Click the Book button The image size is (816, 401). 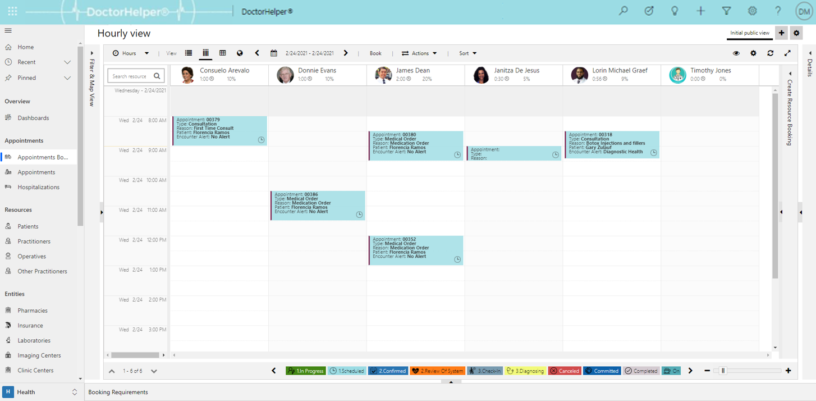click(375, 53)
